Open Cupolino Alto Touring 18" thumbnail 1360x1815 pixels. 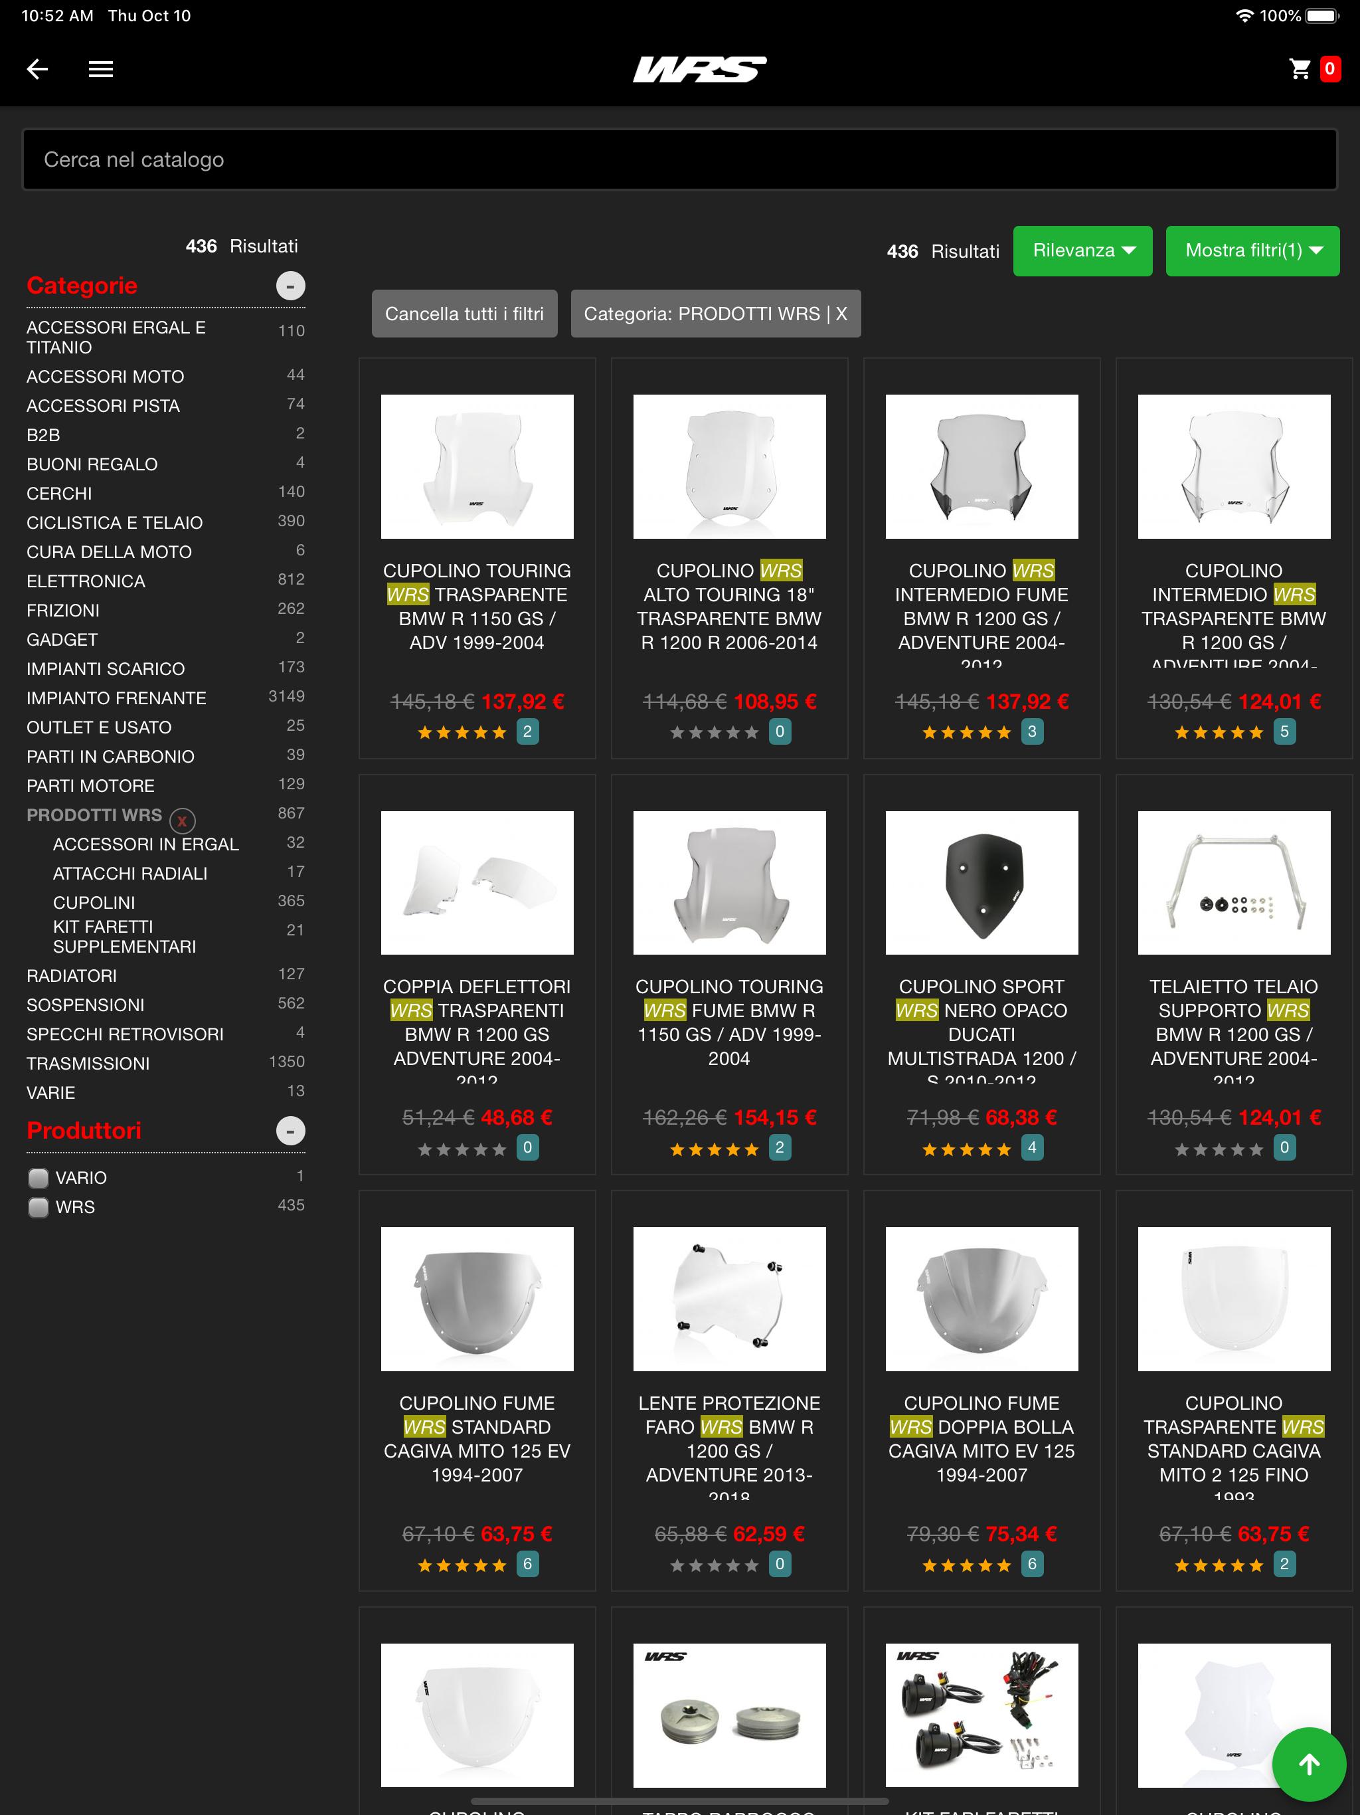tap(729, 467)
